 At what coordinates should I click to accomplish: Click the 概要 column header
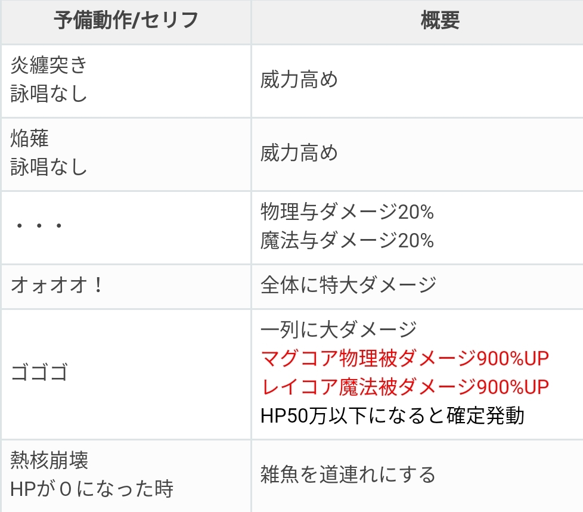(440, 20)
